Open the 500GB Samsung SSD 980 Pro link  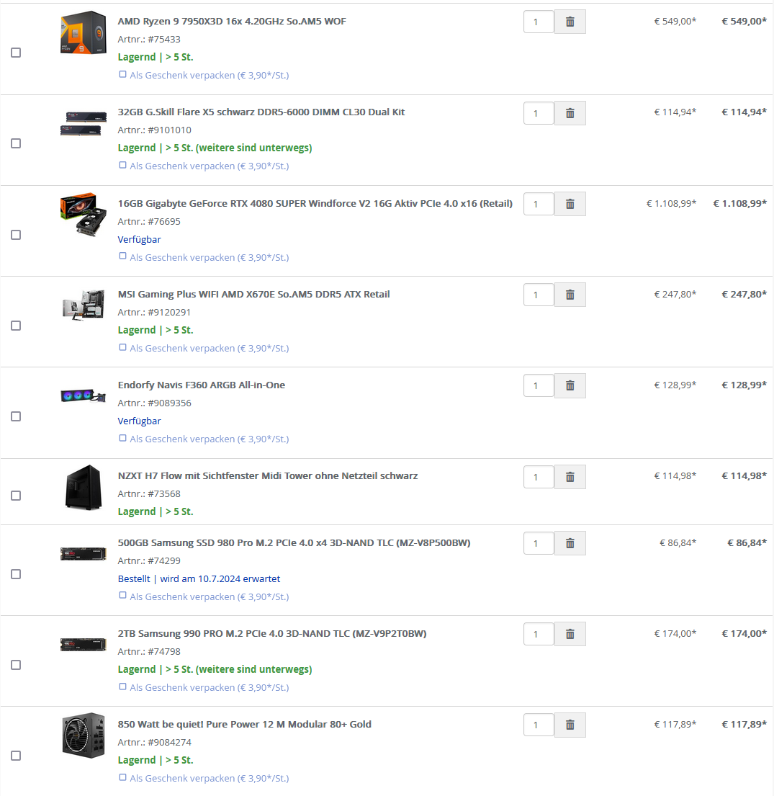coord(294,542)
